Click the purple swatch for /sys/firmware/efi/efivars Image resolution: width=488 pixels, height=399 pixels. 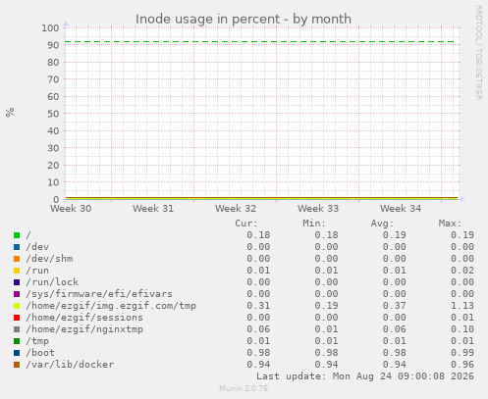tap(17, 294)
